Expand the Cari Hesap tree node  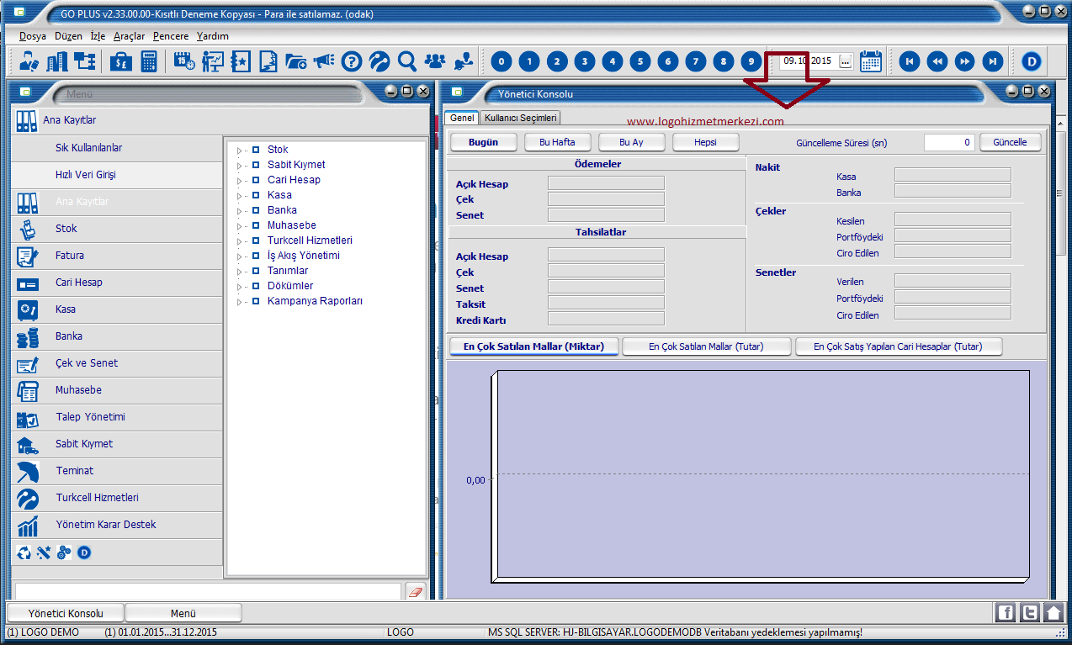(x=239, y=181)
